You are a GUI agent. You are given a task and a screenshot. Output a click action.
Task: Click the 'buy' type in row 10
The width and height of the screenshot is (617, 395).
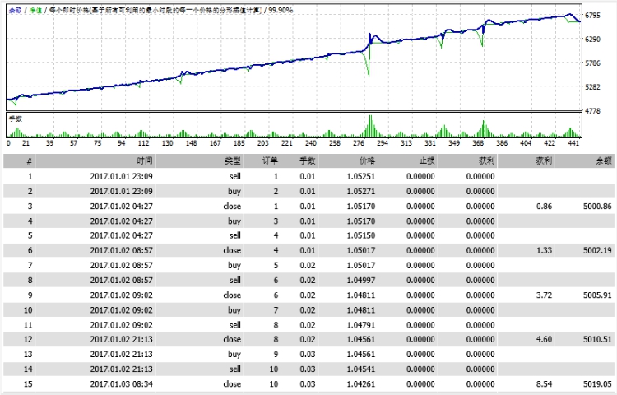click(234, 310)
